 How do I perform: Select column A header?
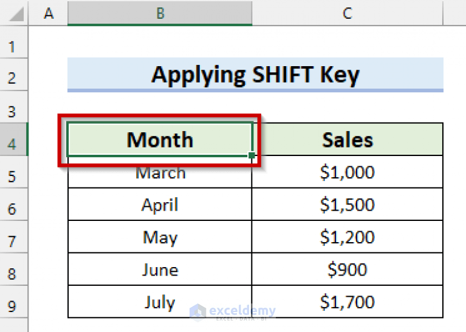pos(48,13)
